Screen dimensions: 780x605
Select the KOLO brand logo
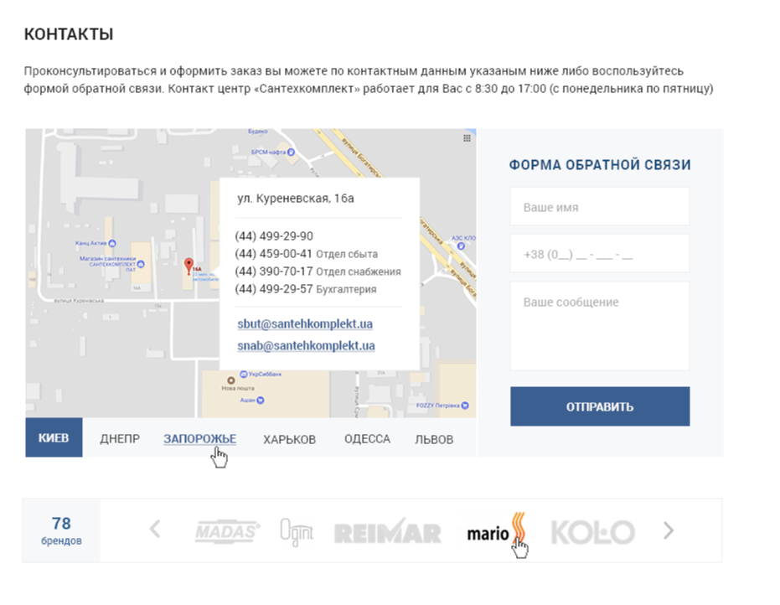pos(592,532)
